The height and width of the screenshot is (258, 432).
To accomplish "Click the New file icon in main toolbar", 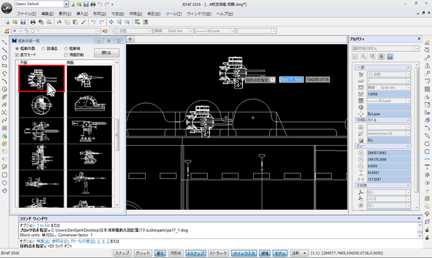I will [x=7, y=22].
